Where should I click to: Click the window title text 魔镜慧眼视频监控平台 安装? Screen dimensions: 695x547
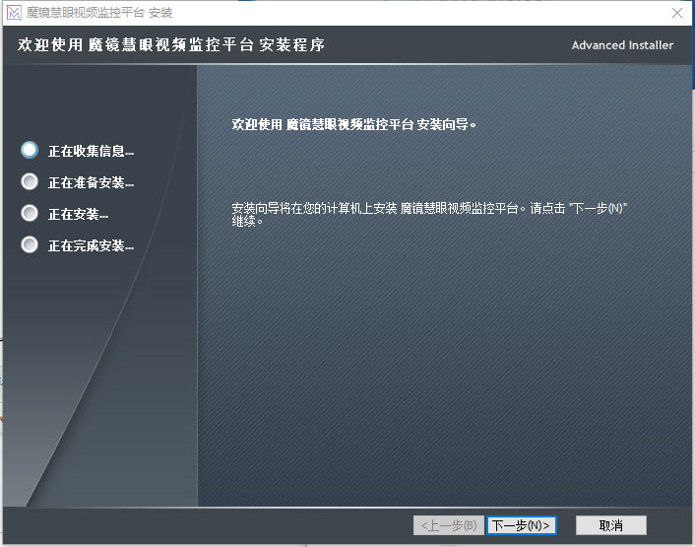98,13
